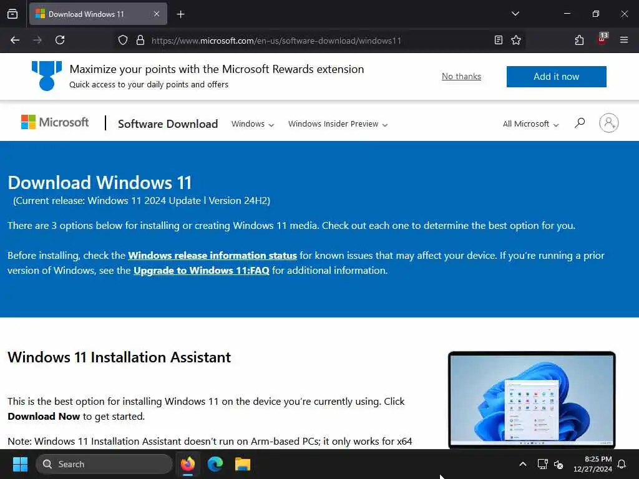
Task: Expand the All Microsoft menu
Action: point(530,124)
